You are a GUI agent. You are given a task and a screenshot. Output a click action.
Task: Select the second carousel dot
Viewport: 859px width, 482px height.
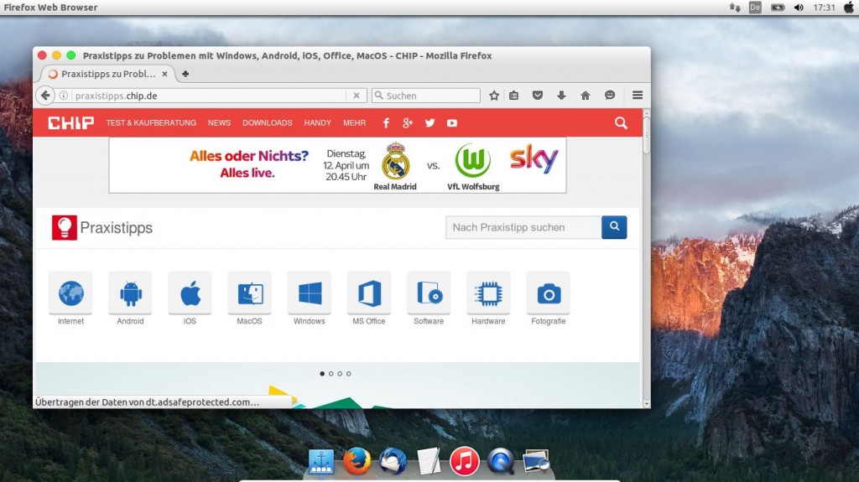pyautogui.click(x=331, y=374)
